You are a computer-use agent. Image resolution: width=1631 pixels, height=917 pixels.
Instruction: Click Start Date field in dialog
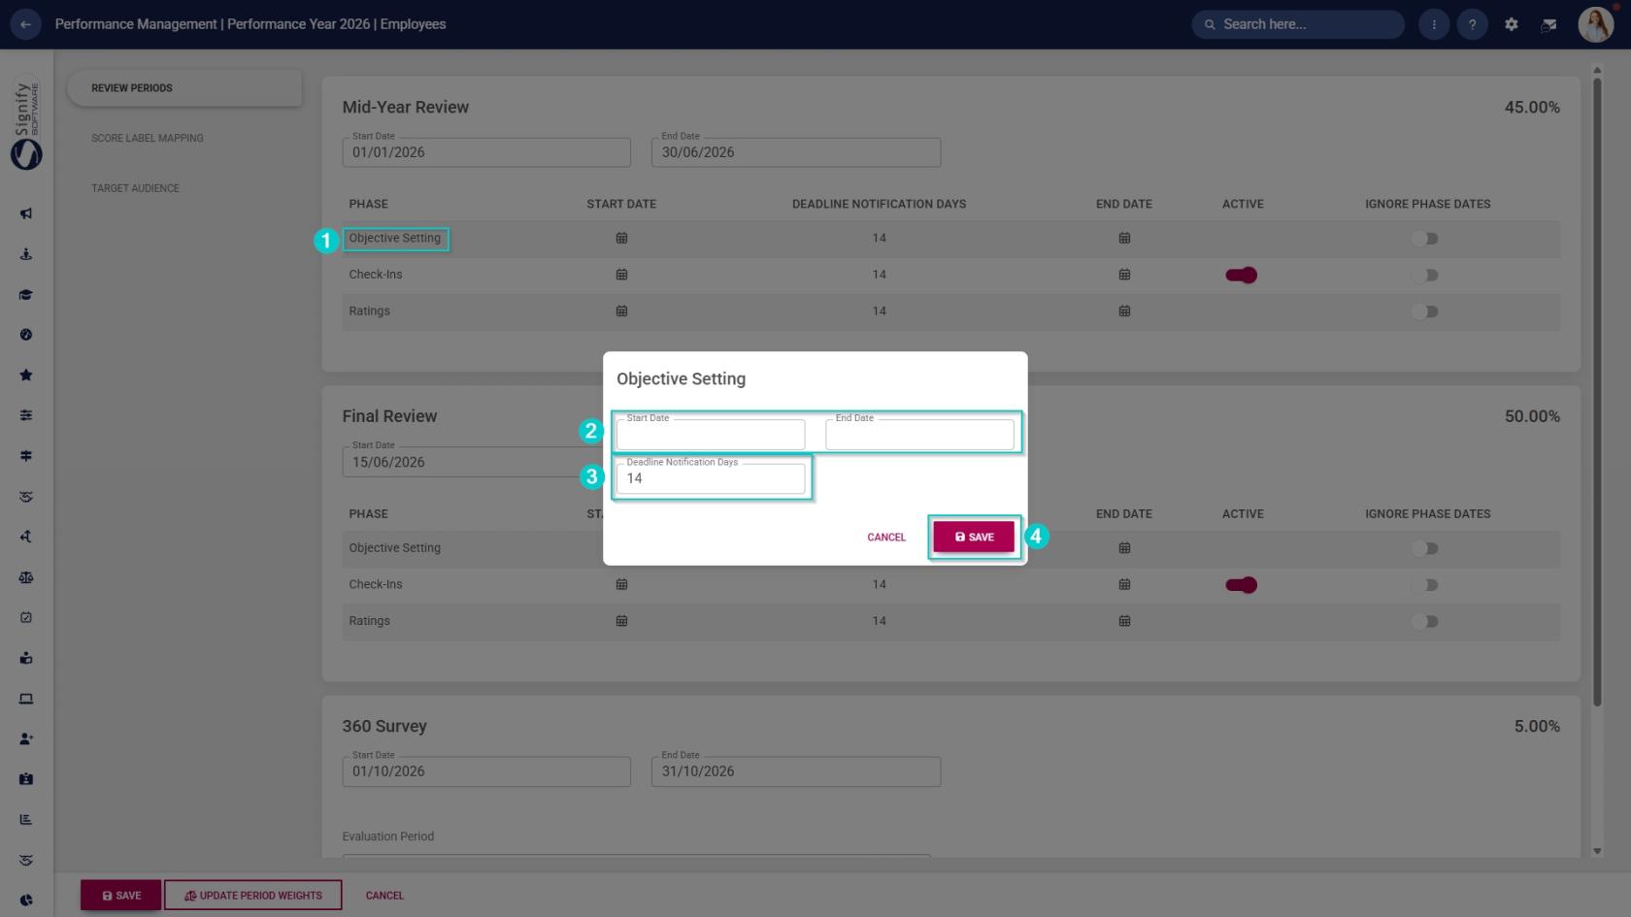tap(711, 434)
